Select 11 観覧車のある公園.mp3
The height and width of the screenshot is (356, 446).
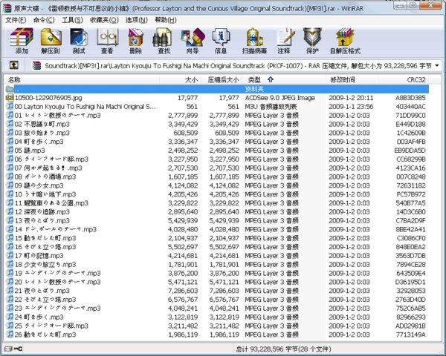[x=51, y=203]
